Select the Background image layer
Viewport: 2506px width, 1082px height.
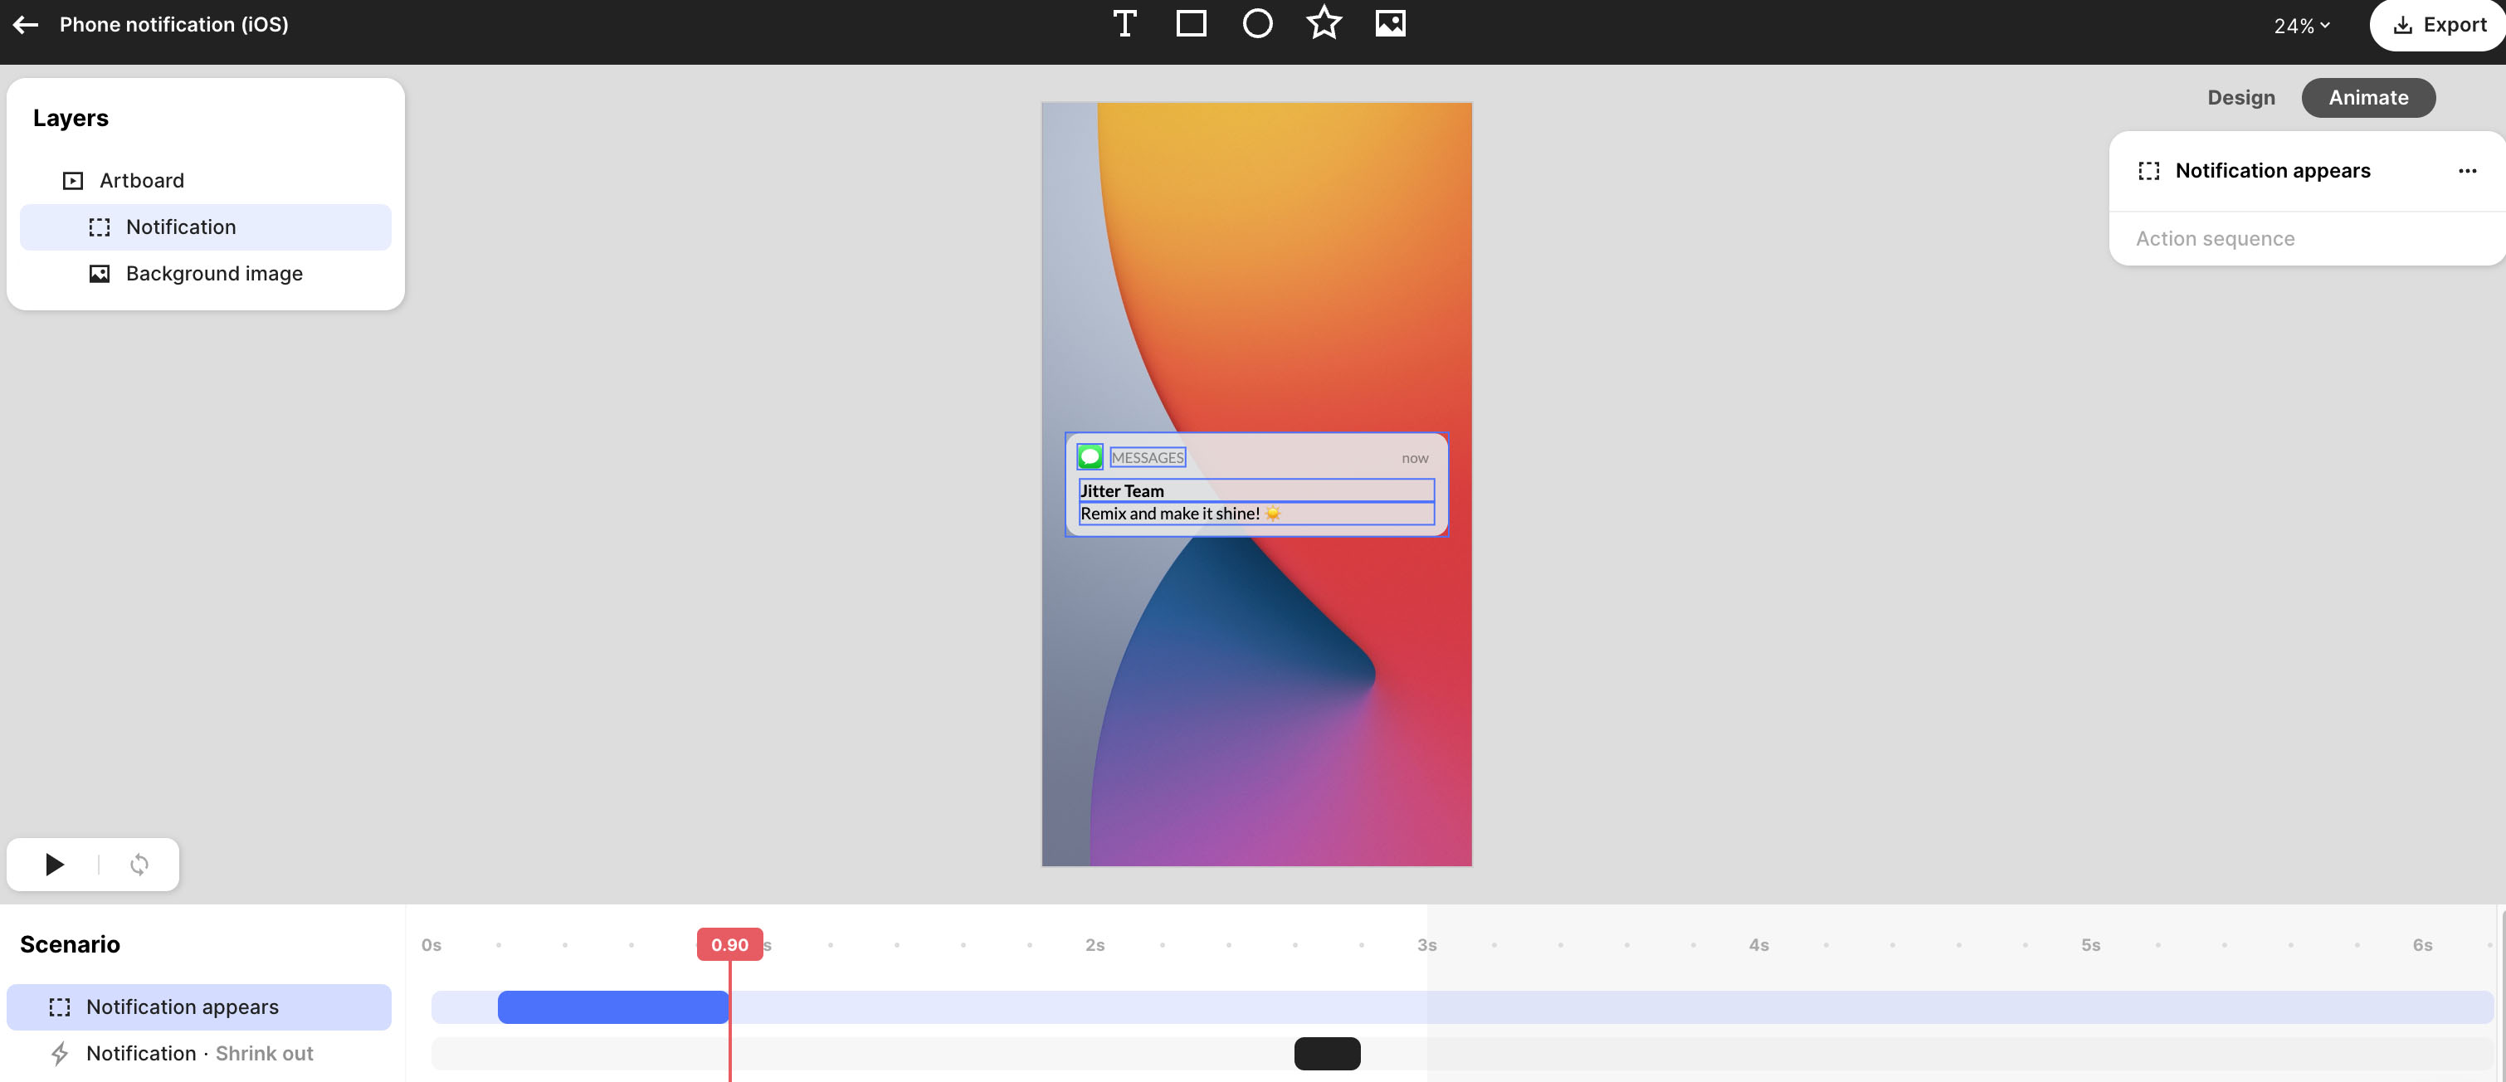coord(214,274)
